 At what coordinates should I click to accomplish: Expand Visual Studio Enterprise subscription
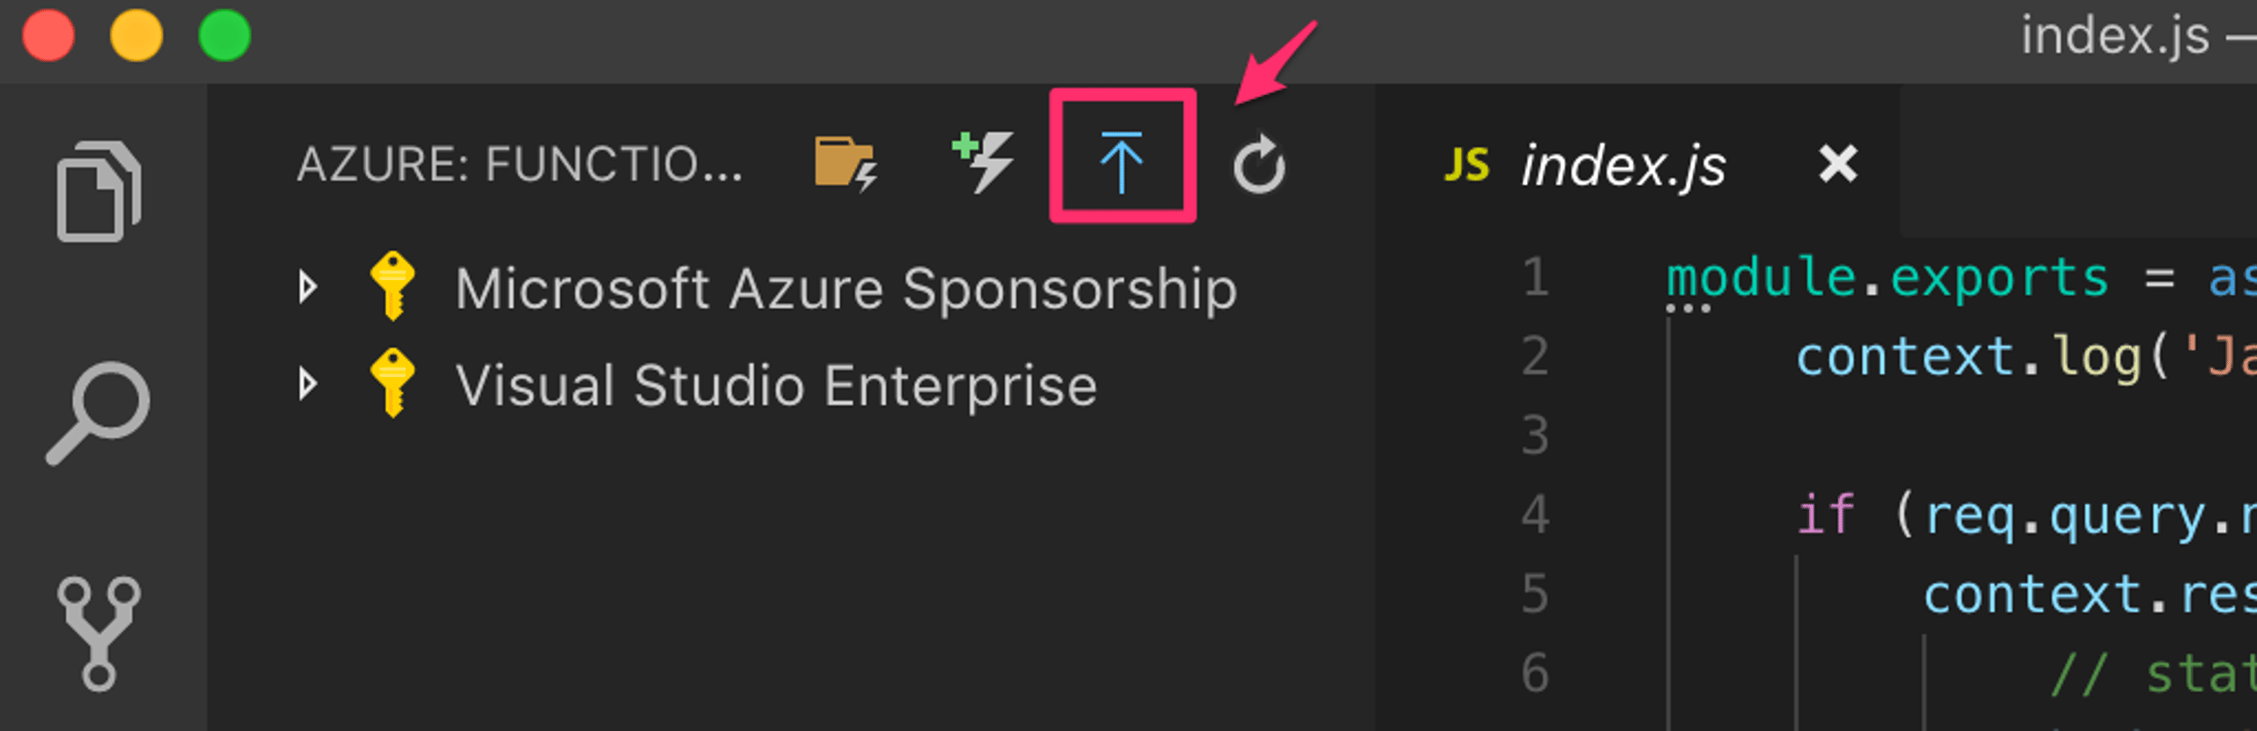pyautogui.click(x=308, y=384)
